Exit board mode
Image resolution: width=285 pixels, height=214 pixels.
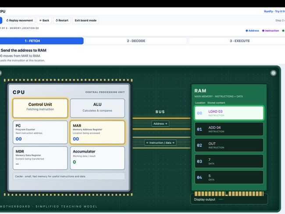click(x=85, y=20)
